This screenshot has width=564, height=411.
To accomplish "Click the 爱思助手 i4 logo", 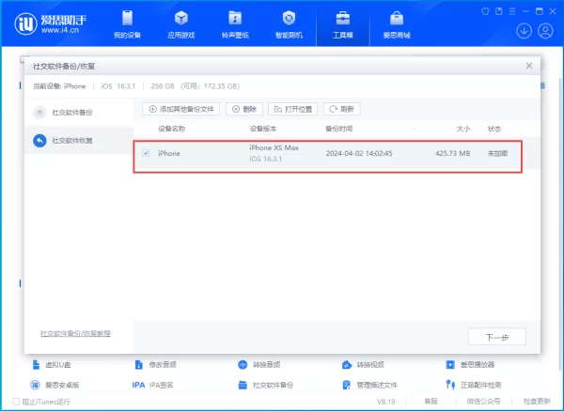I will (x=51, y=23).
